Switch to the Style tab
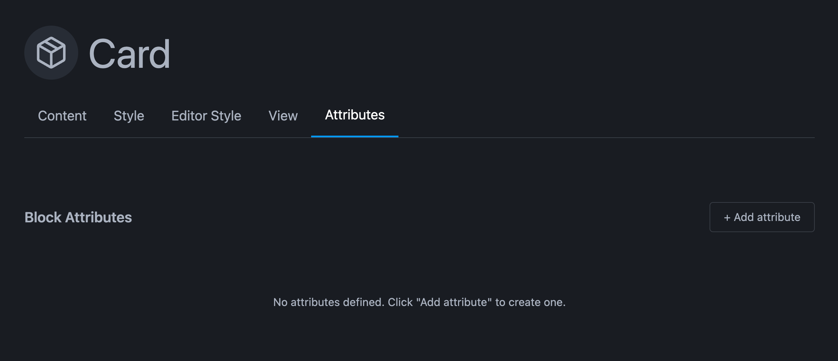The height and width of the screenshot is (361, 838). pos(129,116)
